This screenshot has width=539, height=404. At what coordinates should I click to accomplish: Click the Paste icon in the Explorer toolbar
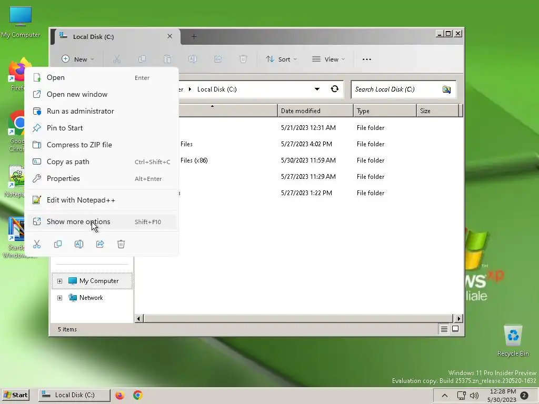coord(167,59)
